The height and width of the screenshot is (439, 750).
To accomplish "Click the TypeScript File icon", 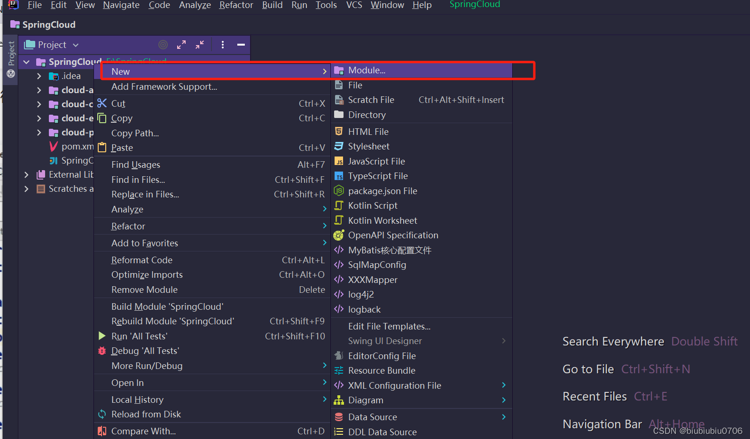I will pyautogui.click(x=339, y=176).
